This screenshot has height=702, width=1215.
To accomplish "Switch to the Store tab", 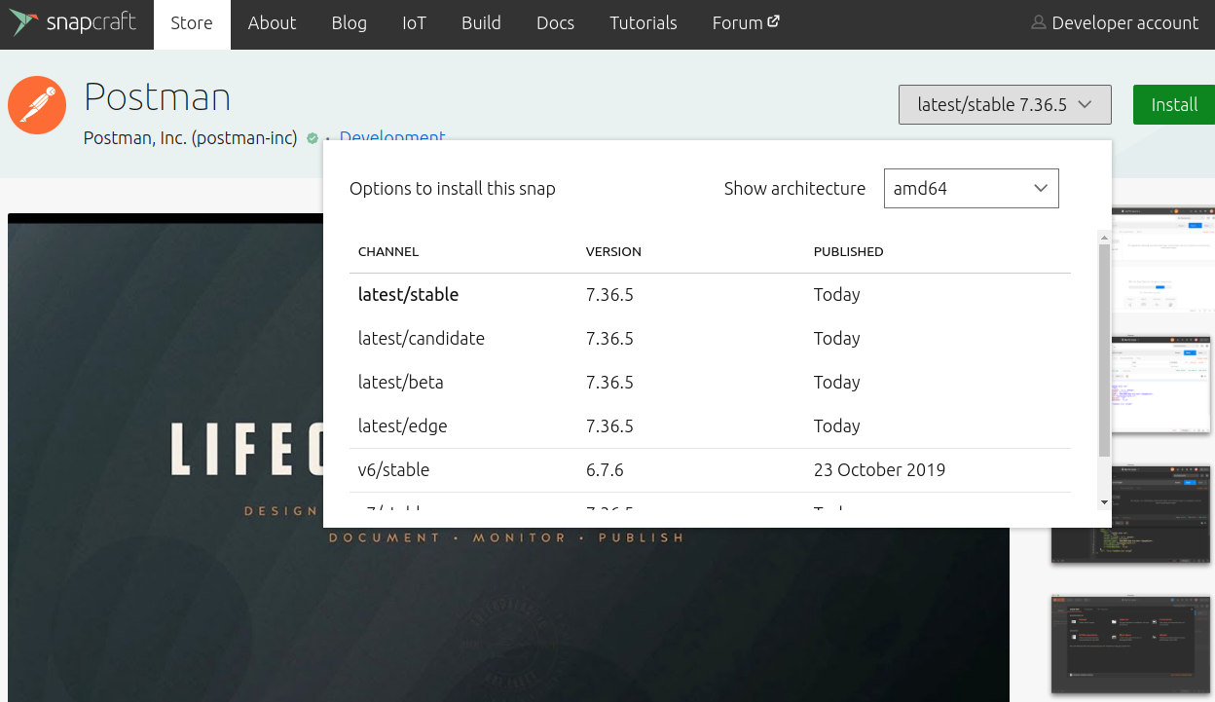I will (191, 22).
